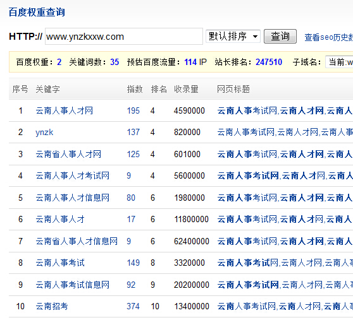Open the 查看seo历史数据 link
This screenshot has width=353, height=320.
coord(329,37)
